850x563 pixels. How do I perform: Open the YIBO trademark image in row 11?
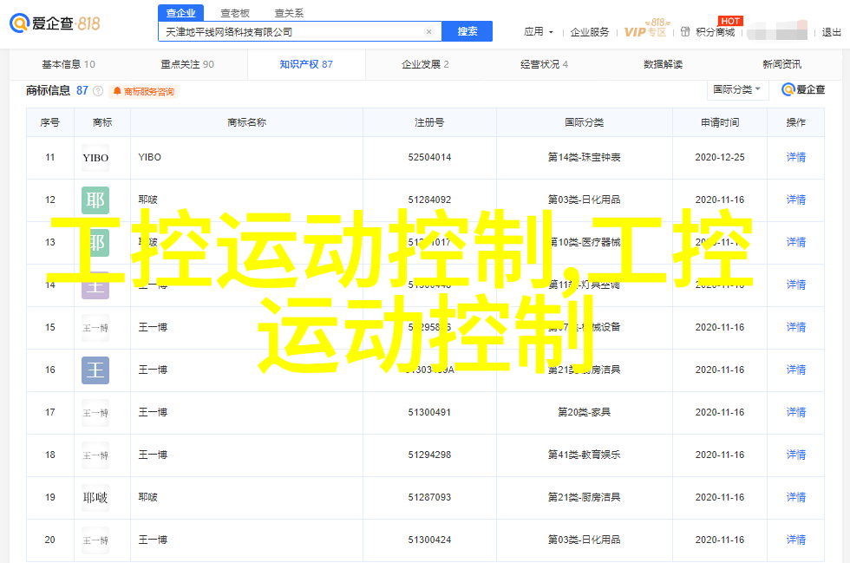95,158
